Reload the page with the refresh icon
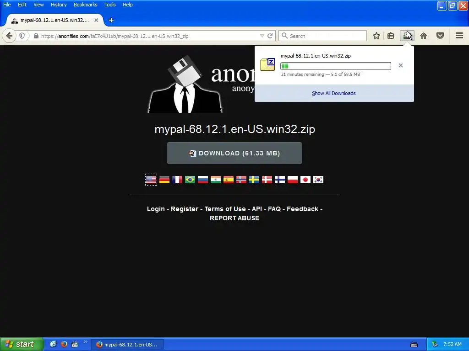The image size is (469, 351). [x=270, y=36]
